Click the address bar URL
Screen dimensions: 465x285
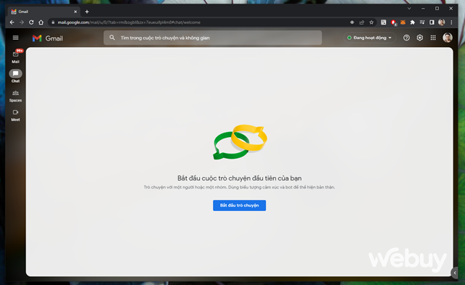click(129, 22)
